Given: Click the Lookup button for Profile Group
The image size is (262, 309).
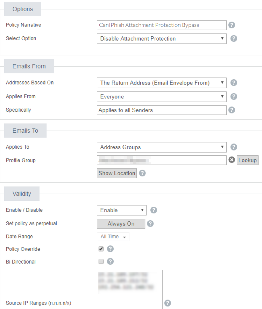Looking at the screenshot, I should tap(247, 160).
